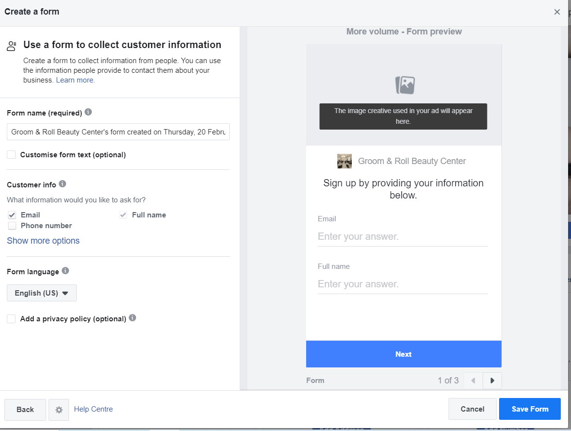
Task: Click the Form language info icon
Action: coord(65,271)
